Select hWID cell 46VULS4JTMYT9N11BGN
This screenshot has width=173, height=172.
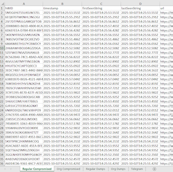point(24,61)
